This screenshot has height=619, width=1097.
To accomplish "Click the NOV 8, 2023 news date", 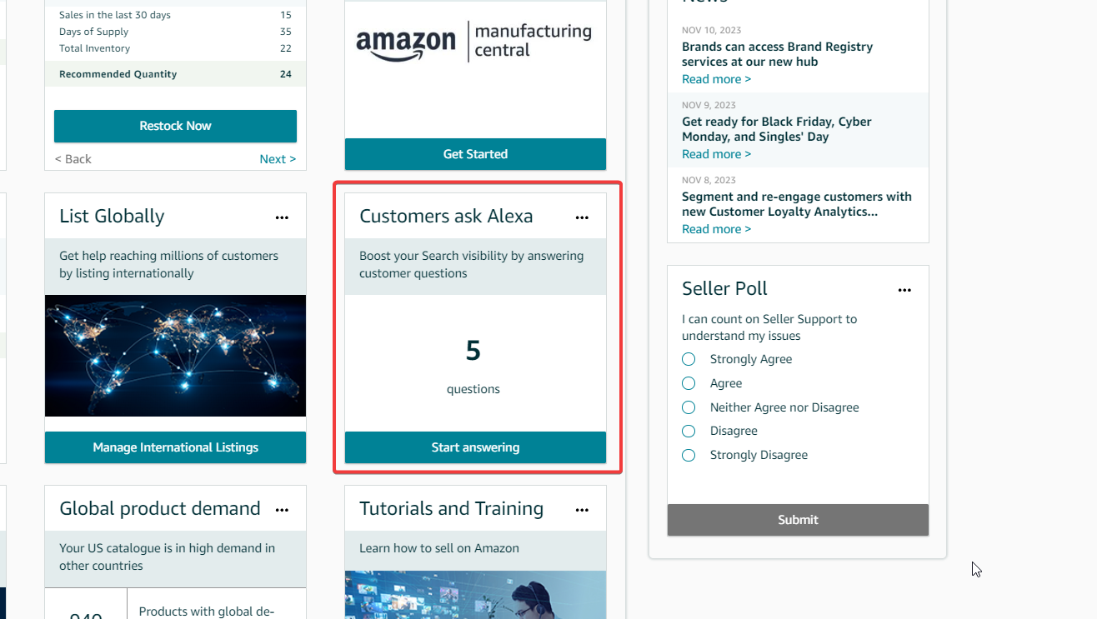I will point(709,181).
